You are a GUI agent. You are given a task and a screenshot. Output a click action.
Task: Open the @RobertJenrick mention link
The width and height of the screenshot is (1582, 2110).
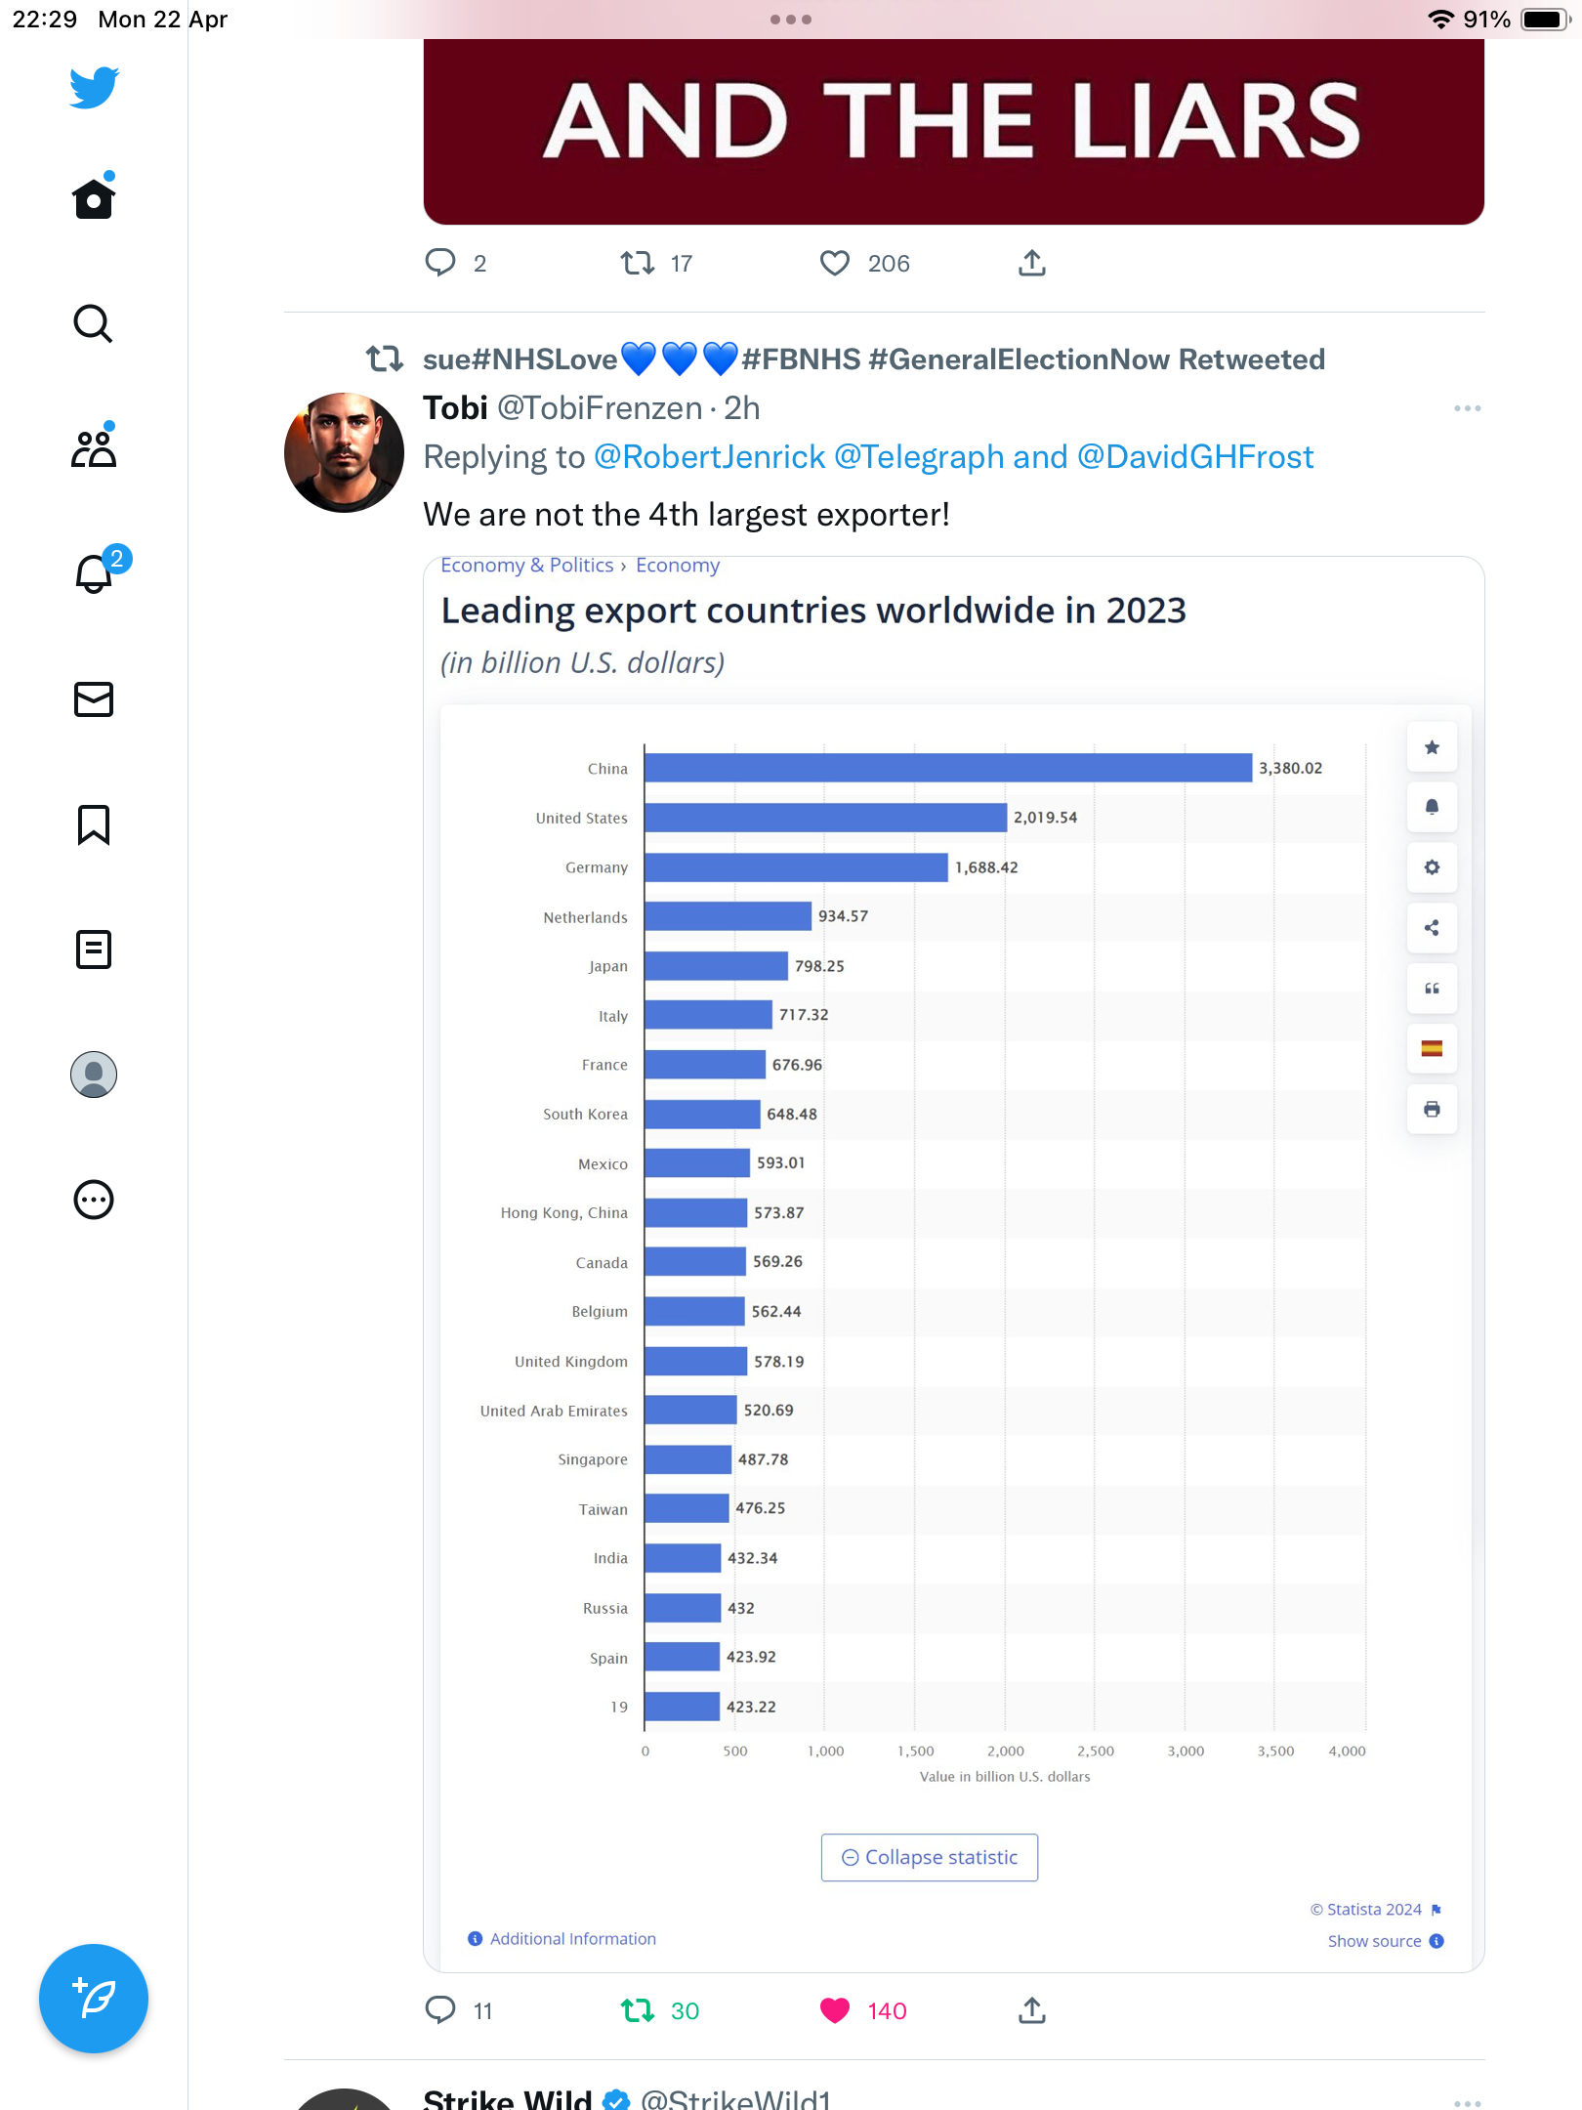[x=710, y=457]
